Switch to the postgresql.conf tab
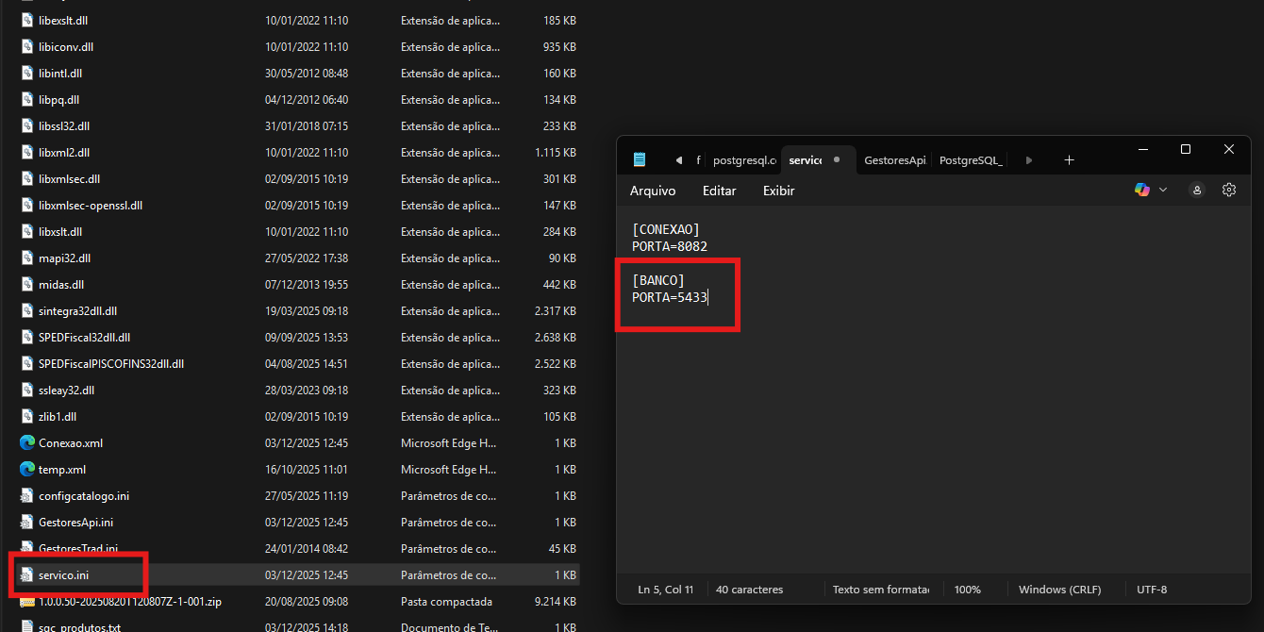Screen dimensions: 1264x632 click(x=744, y=160)
